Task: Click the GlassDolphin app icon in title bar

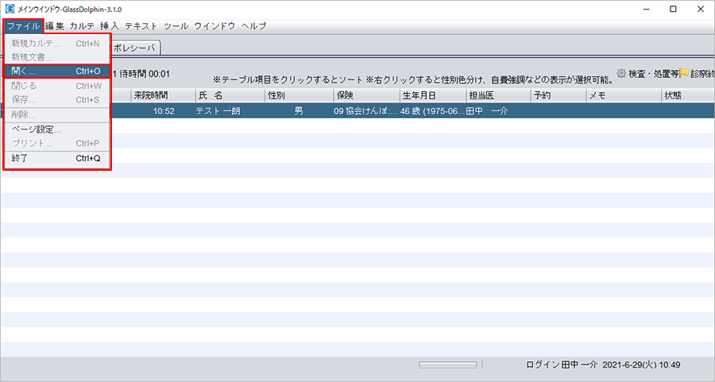Action: [9, 9]
